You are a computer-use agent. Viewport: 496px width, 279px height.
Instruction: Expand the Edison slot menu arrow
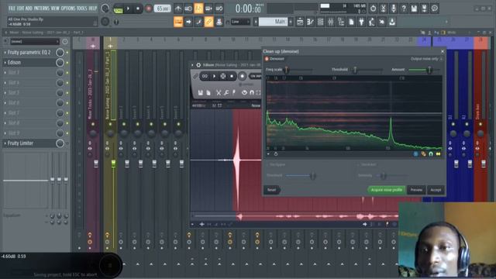pos(5,63)
